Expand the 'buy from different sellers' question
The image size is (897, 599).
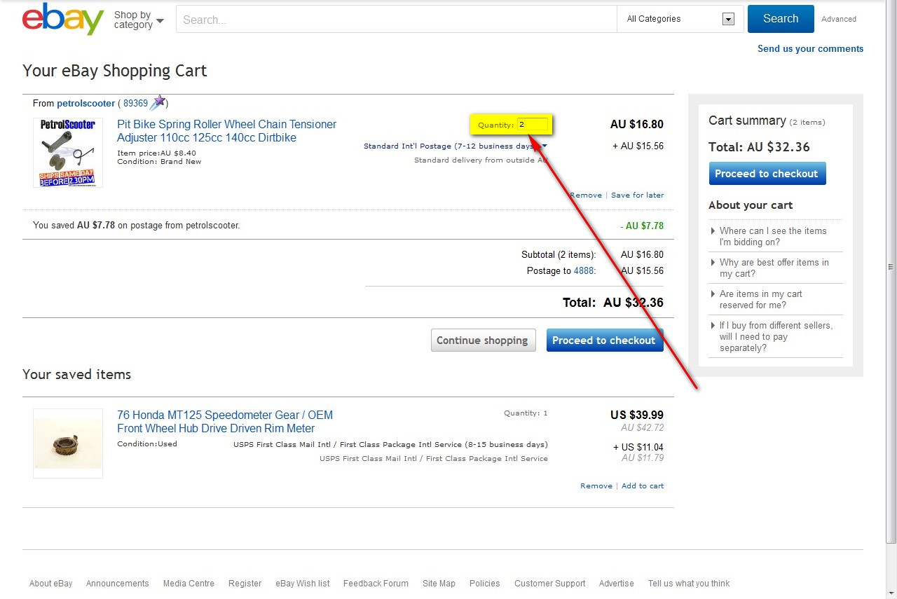click(x=776, y=336)
